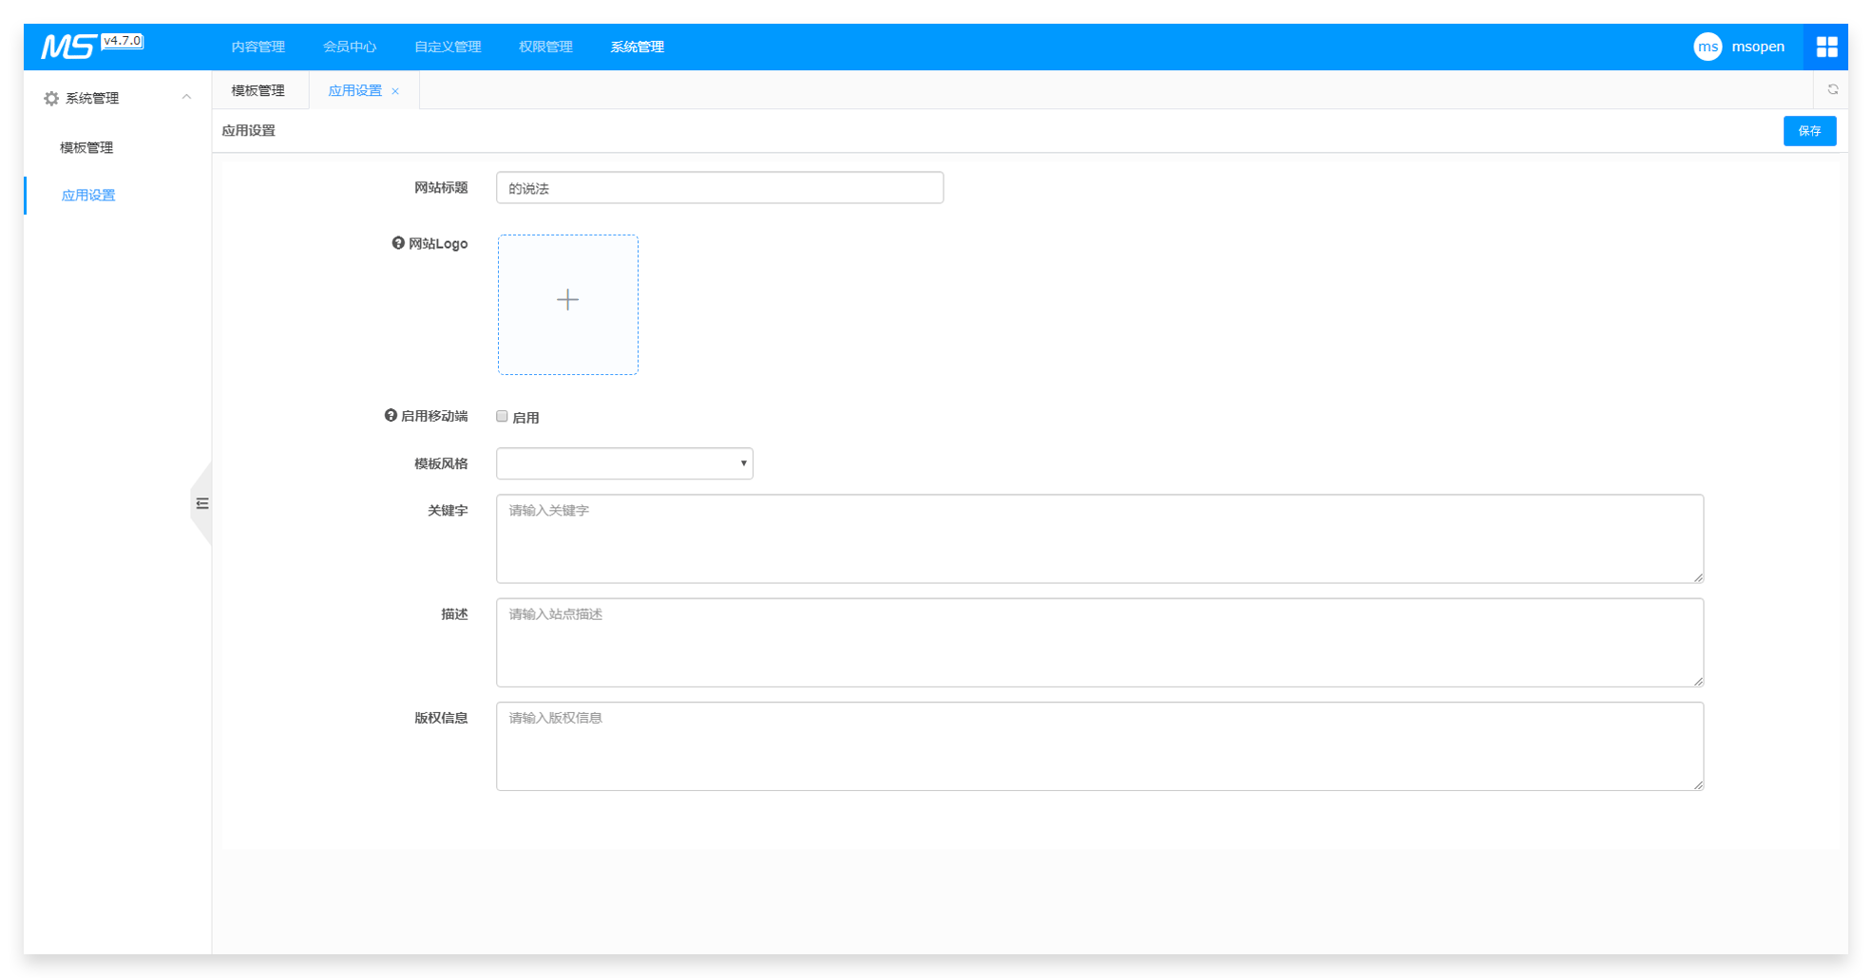
Task: Click the 描述 textarea resize handle
Action: tap(1698, 681)
